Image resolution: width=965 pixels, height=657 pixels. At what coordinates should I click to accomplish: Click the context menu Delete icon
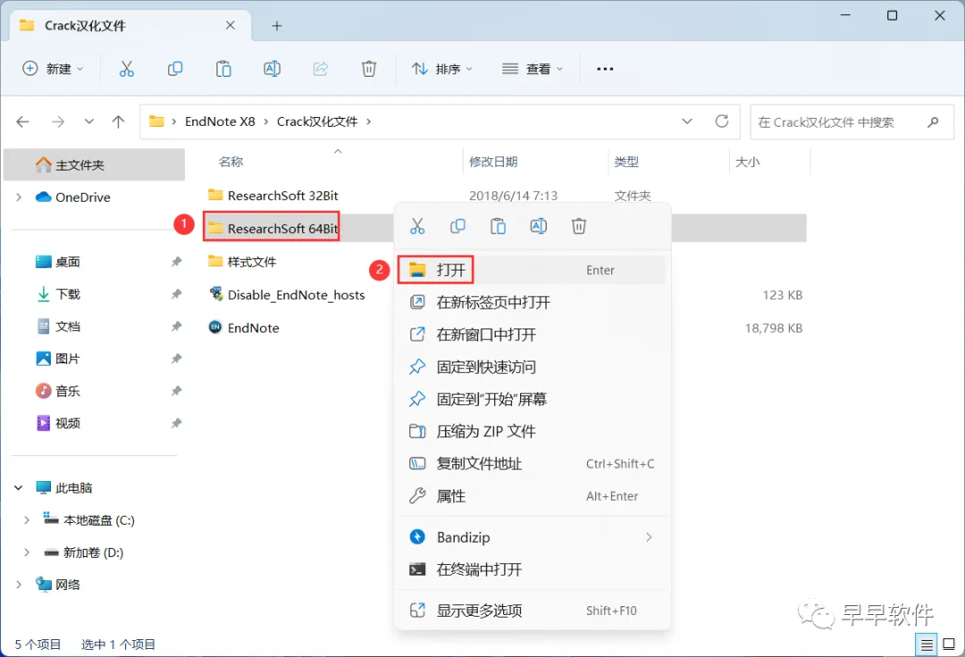(x=579, y=226)
